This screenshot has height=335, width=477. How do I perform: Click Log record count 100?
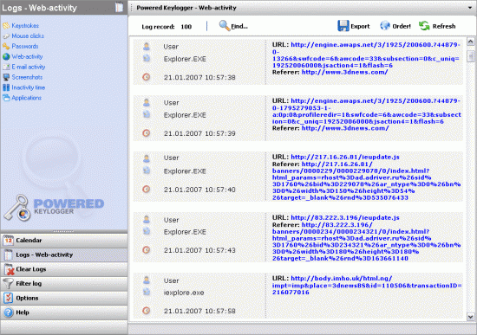[x=186, y=27]
